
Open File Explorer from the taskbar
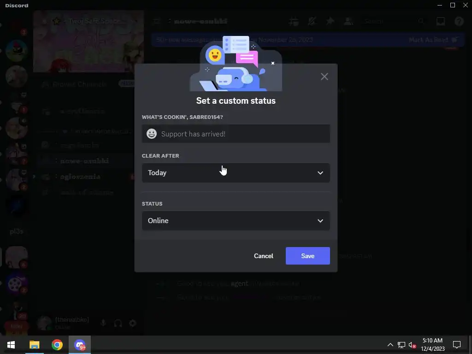pyautogui.click(x=34, y=345)
